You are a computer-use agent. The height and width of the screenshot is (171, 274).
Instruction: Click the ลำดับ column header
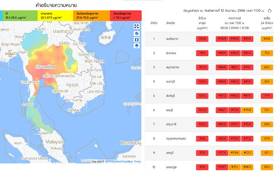[154, 23]
